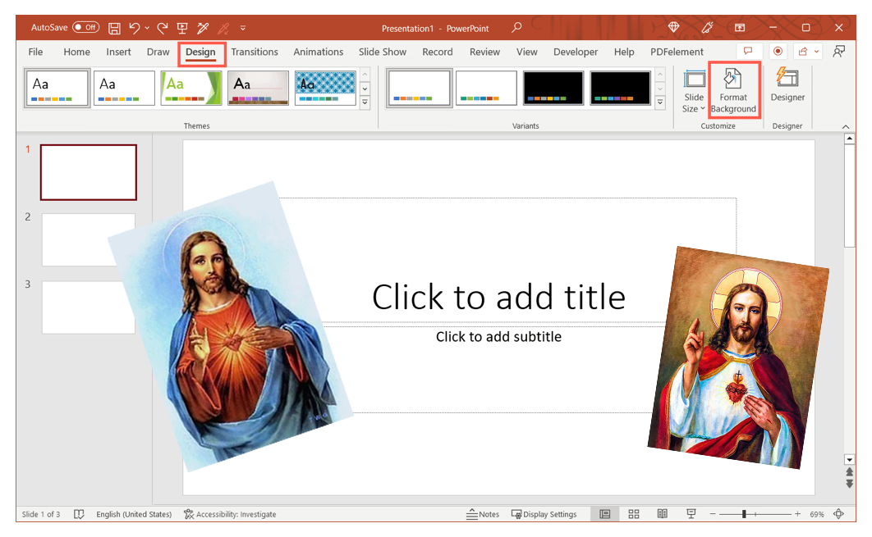Viewport: 872px width, 537px height.
Task: Click the diamond premium icon
Action: (673, 27)
